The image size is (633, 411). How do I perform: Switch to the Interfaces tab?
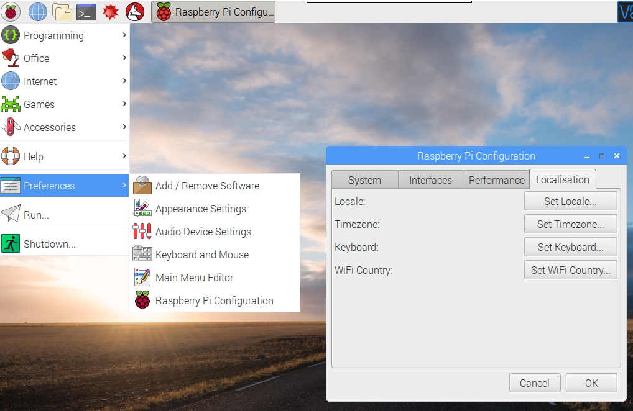coord(430,179)
